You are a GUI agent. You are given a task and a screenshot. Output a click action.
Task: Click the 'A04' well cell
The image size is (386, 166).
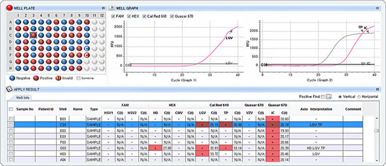pos(62,160)
